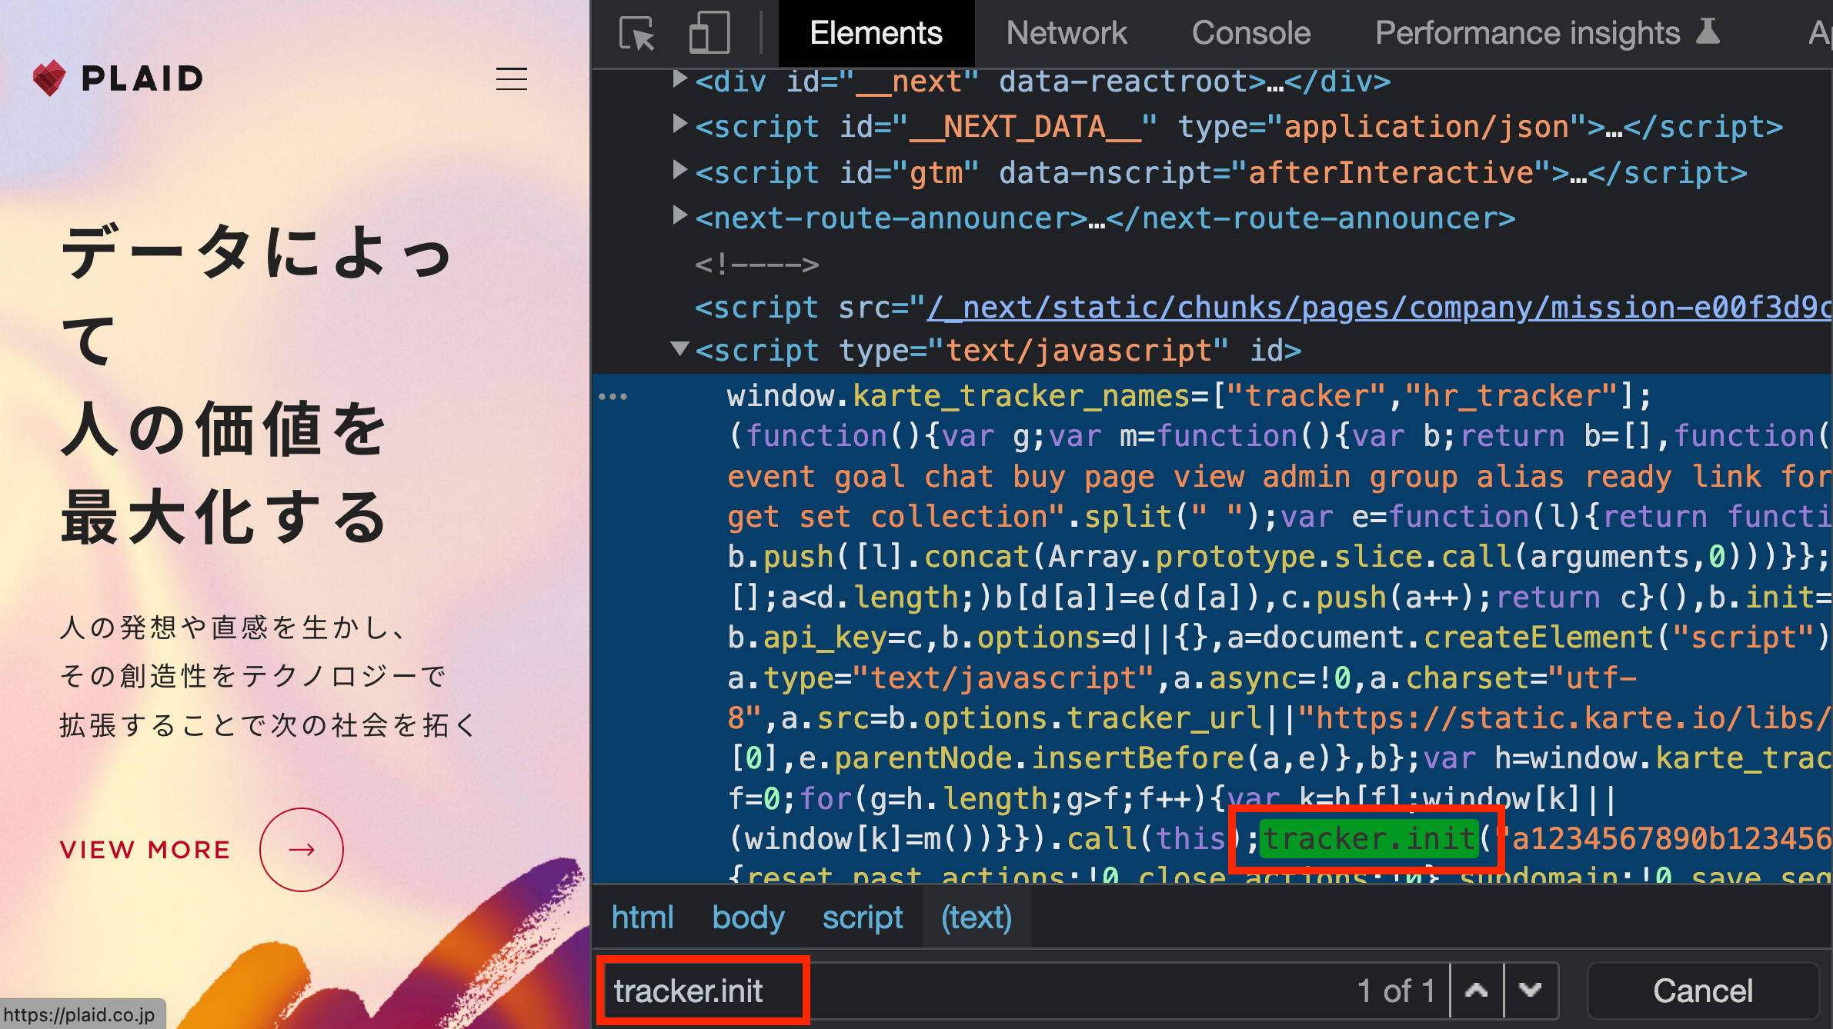Select (text) in the breadcrumb bar
The image size is (1833, 1029).
(x=977, y=917)
